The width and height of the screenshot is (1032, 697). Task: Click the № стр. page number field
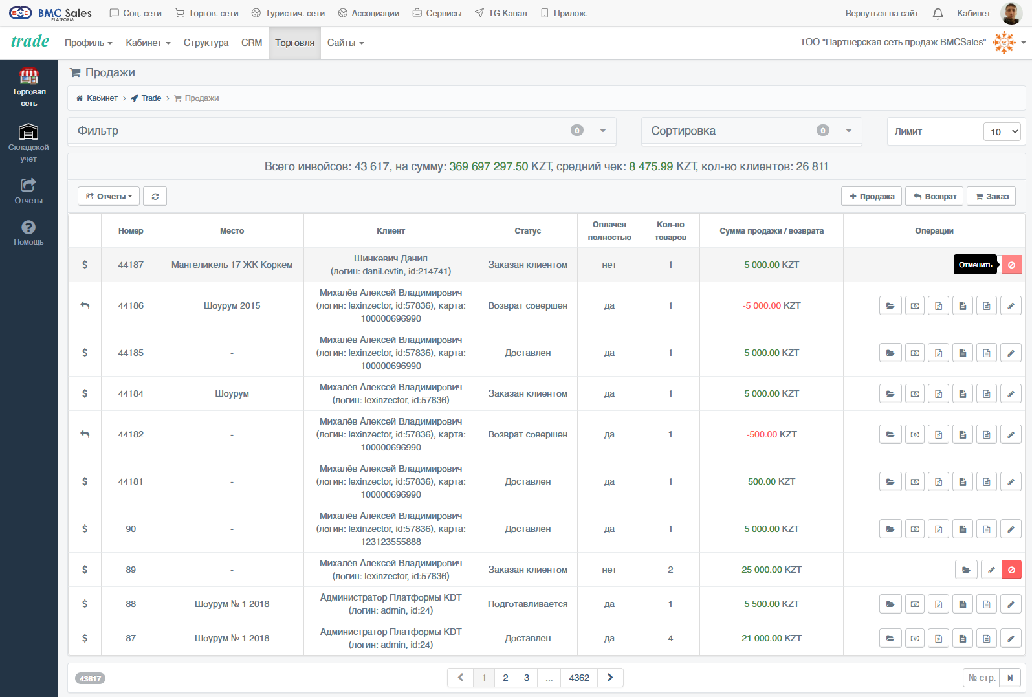coord(982,678)
